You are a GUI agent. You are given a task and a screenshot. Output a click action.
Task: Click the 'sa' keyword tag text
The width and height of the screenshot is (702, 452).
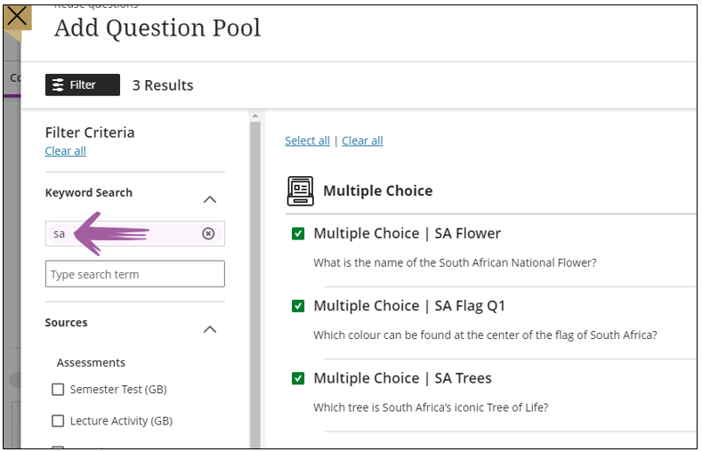pos(59,234)
